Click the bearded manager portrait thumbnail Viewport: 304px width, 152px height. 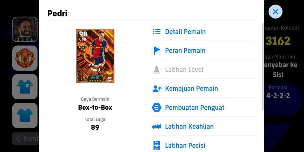(x=25, y=29)
